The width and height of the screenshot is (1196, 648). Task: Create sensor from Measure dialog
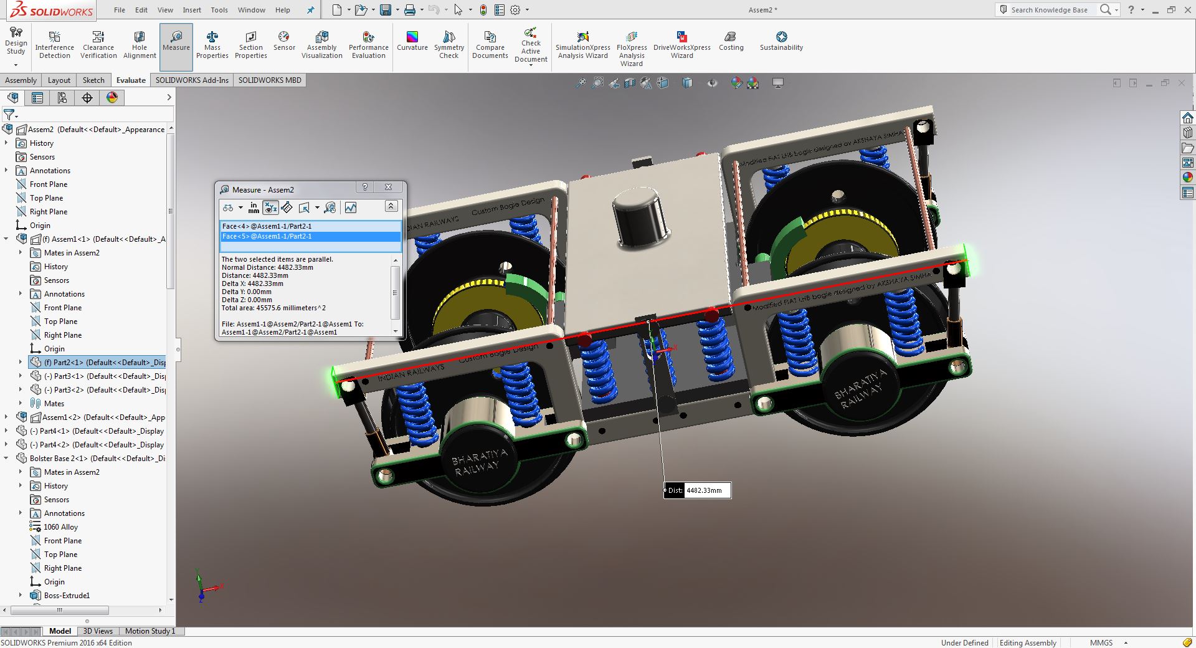pyautogui.click(x=351, y=207)
